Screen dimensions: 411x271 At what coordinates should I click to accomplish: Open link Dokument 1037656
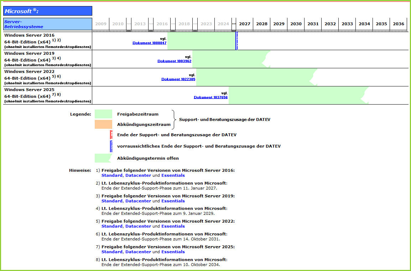click(x=211, y=97)
